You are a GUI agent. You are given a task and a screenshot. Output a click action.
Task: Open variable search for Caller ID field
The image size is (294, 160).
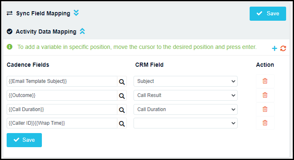(x=122, y=123)
